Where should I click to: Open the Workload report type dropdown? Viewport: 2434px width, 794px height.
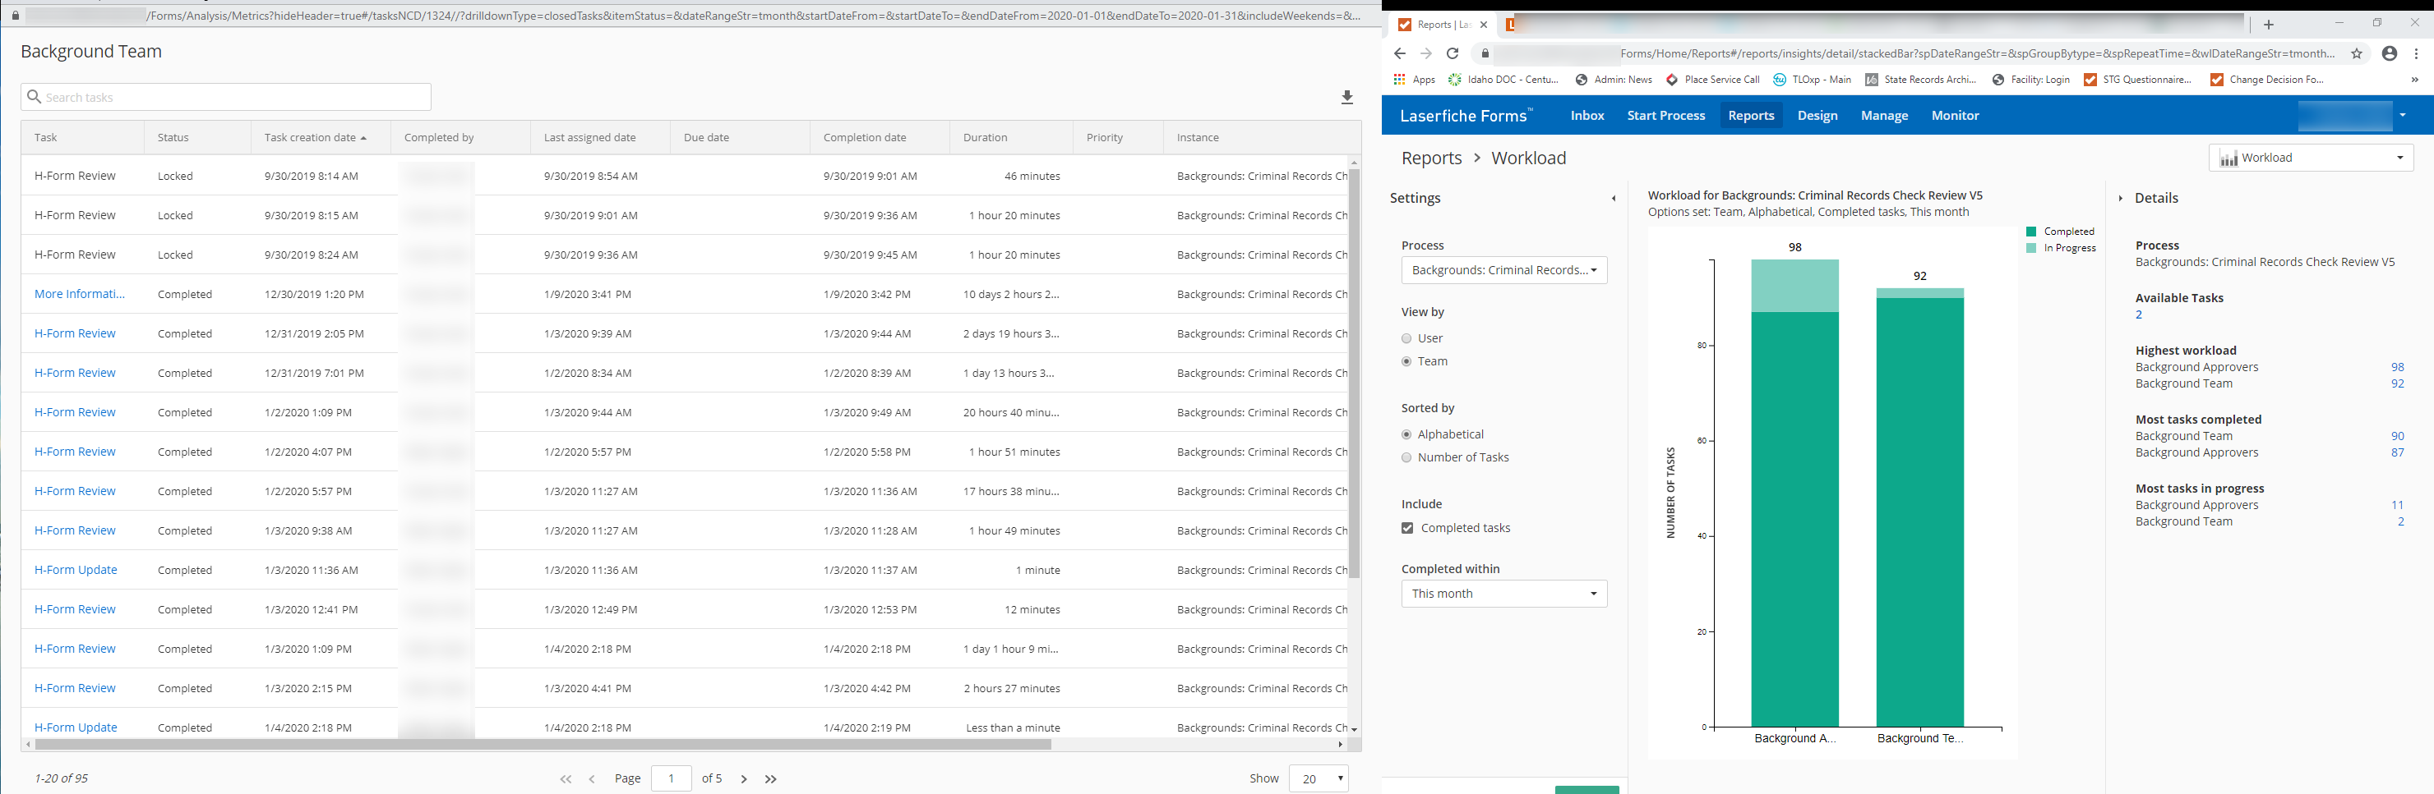[x=2310, y=158]
